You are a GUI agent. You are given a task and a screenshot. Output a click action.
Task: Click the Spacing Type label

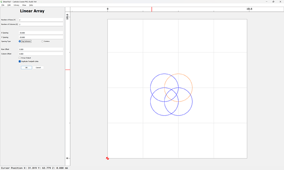point(6,41)
